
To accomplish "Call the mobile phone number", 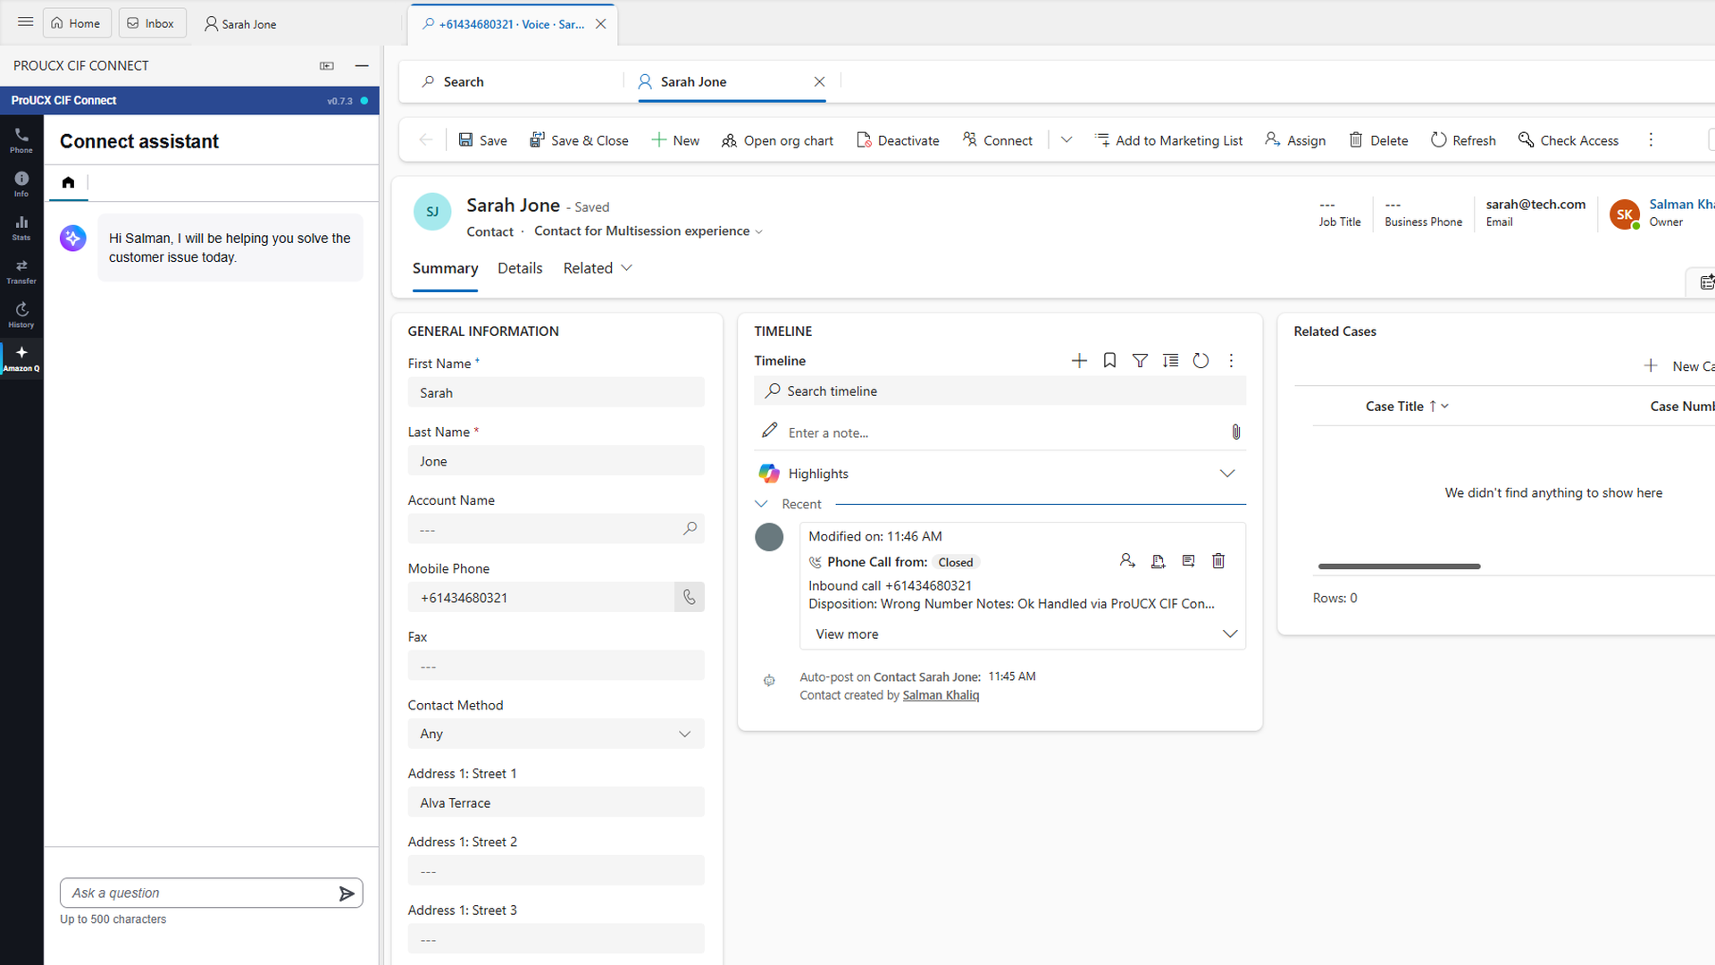I will point(689,597).
